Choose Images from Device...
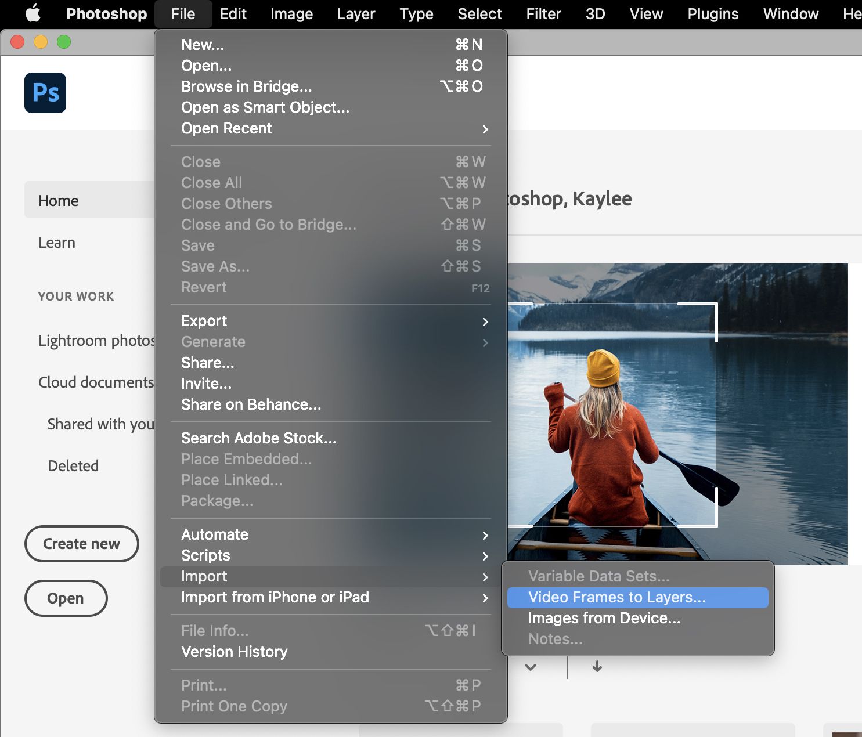 point(638,618)
